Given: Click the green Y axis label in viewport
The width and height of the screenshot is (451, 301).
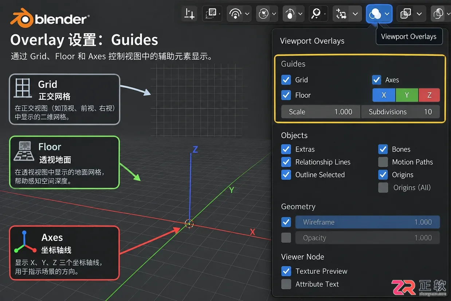Looking at the screenshot, I should (x=231, y=190).
